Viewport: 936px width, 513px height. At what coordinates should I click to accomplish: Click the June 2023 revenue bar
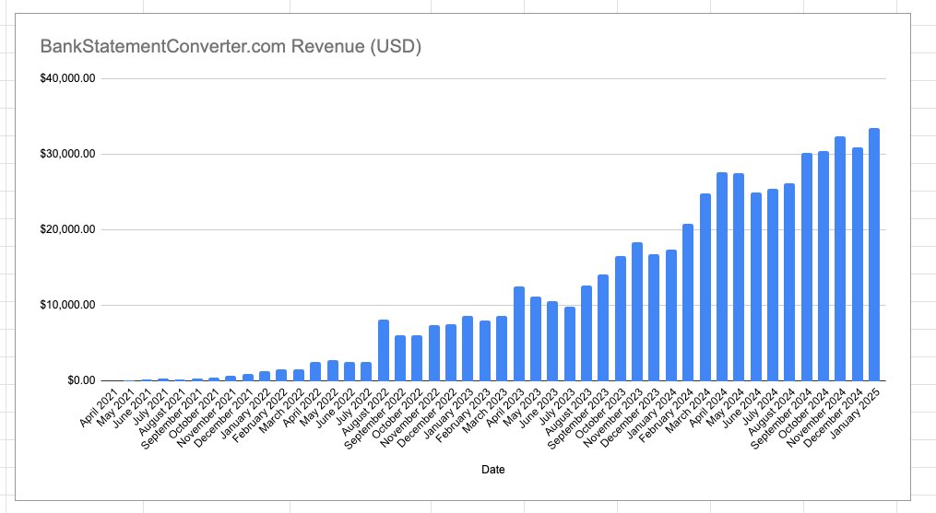[552, 341]
